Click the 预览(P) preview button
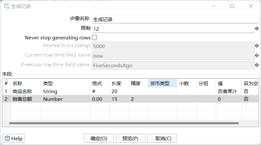 (130, 138)
